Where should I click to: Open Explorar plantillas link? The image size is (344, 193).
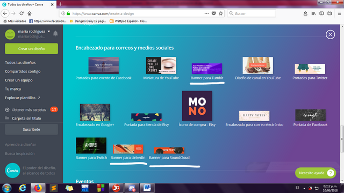click(23, 98)
